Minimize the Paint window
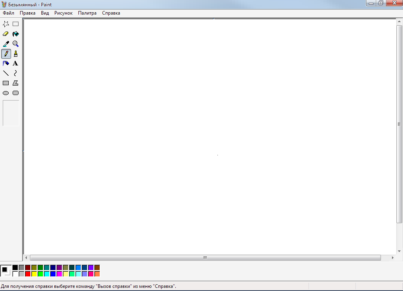403x291 pixels. click(371, 3)
